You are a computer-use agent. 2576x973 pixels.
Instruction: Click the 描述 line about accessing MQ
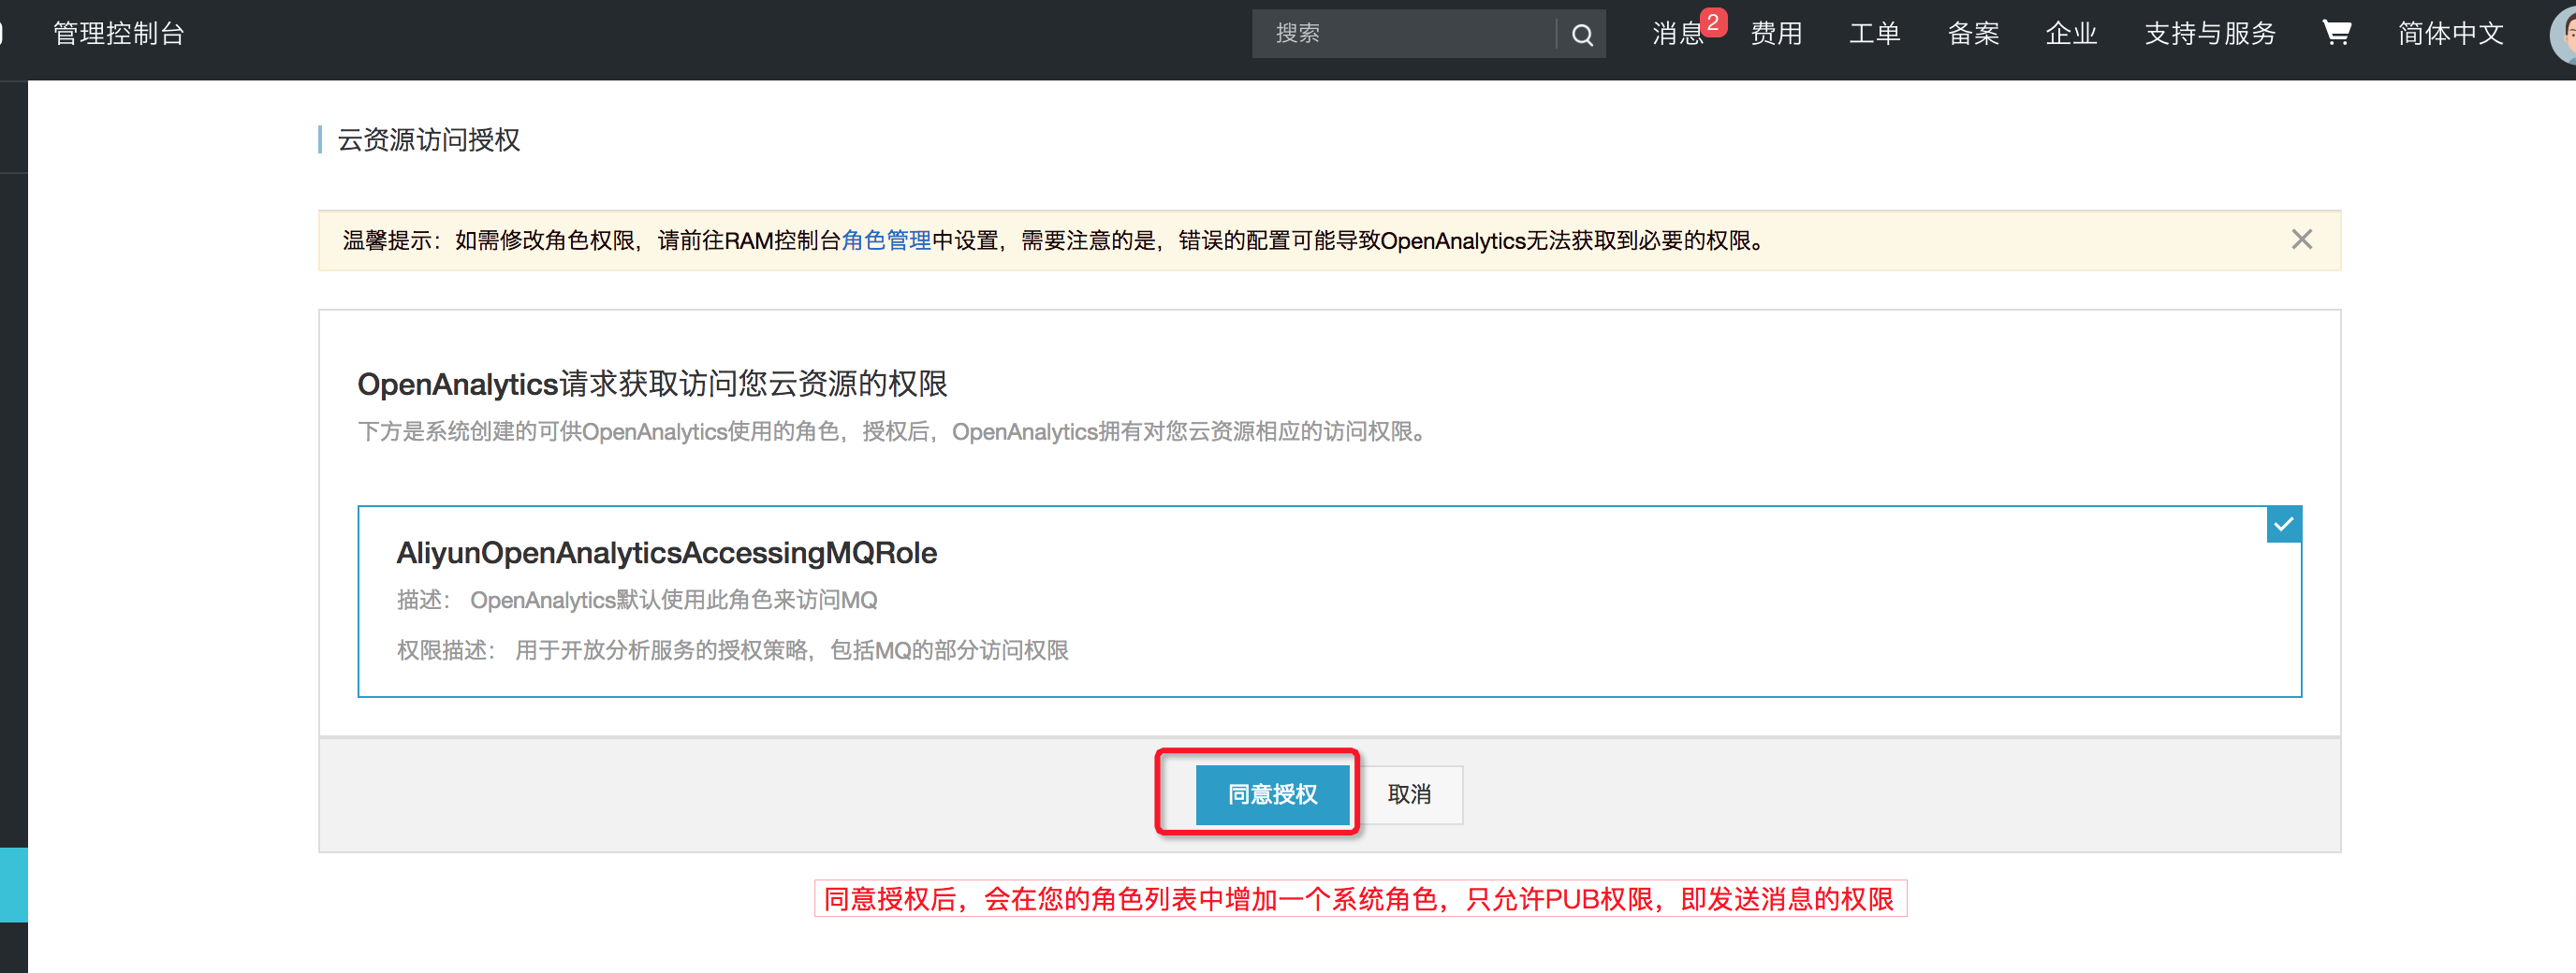tap(637, 600)
